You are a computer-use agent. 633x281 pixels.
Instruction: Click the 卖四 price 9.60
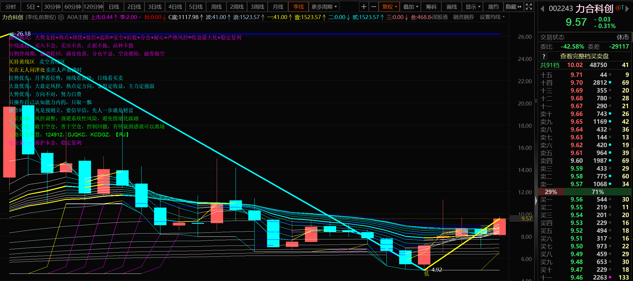[576, 161]
